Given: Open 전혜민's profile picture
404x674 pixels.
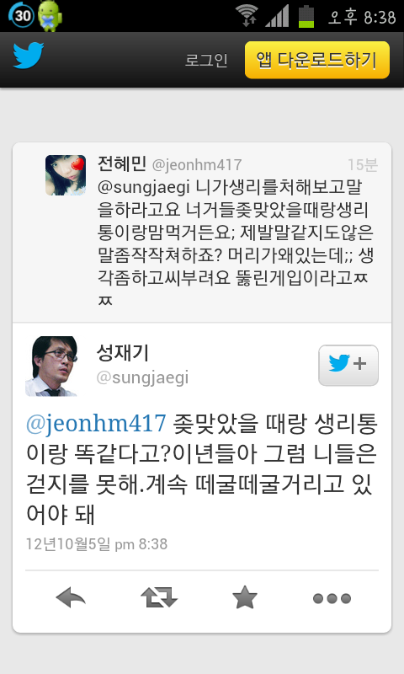Looking at the screenshot, I should click(66, 175).
